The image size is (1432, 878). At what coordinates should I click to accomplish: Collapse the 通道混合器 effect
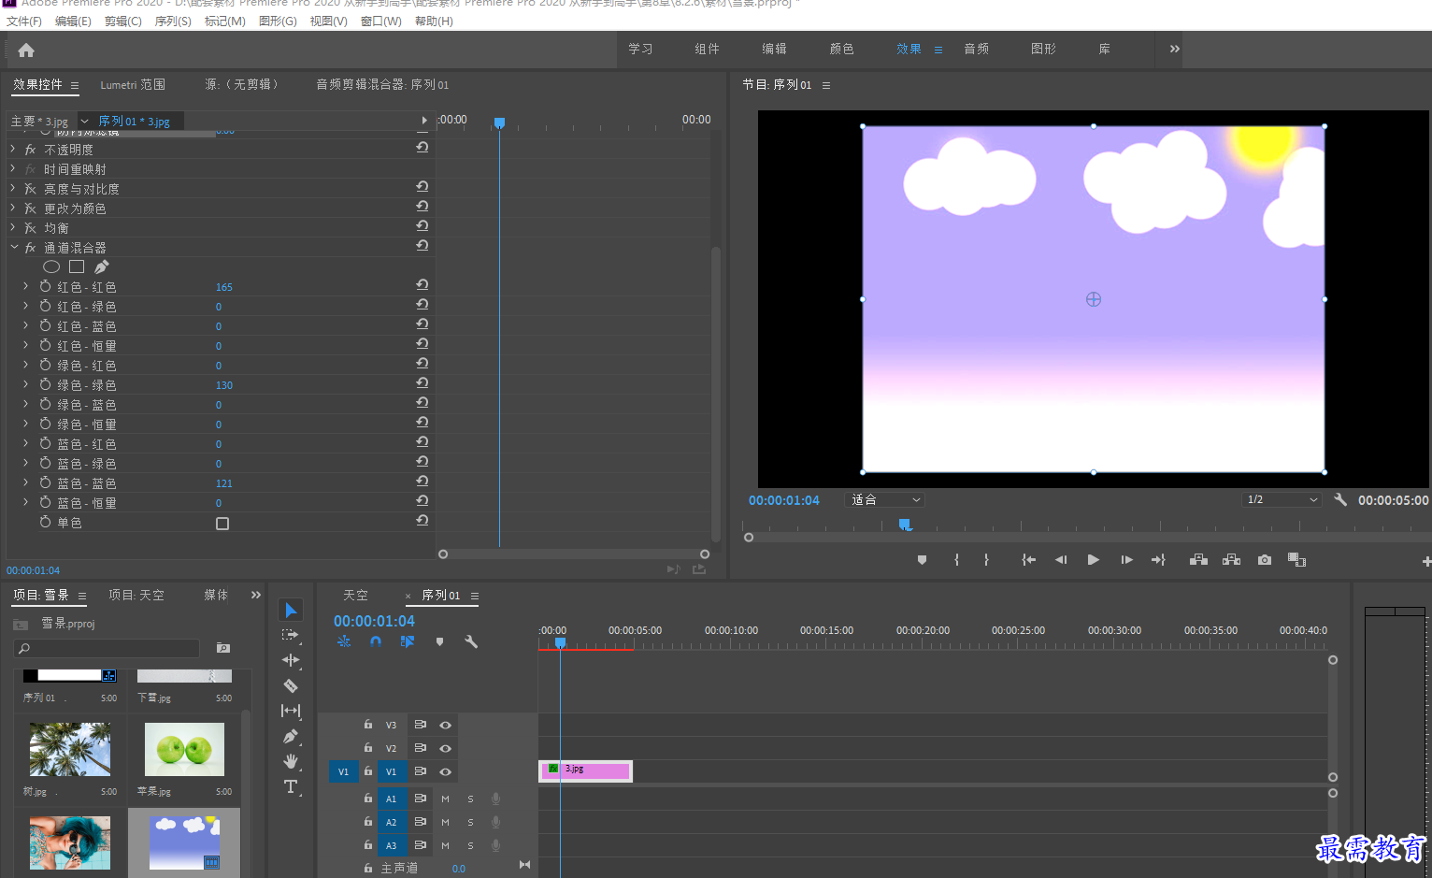14,247
